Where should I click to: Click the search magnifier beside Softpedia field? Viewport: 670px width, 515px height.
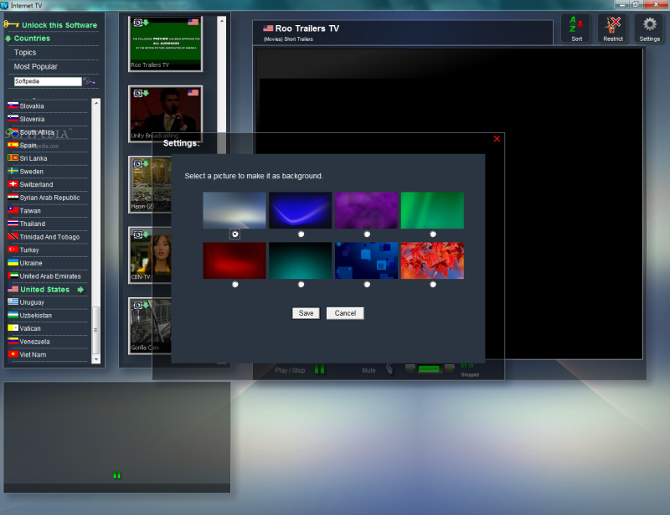(90, 81)
